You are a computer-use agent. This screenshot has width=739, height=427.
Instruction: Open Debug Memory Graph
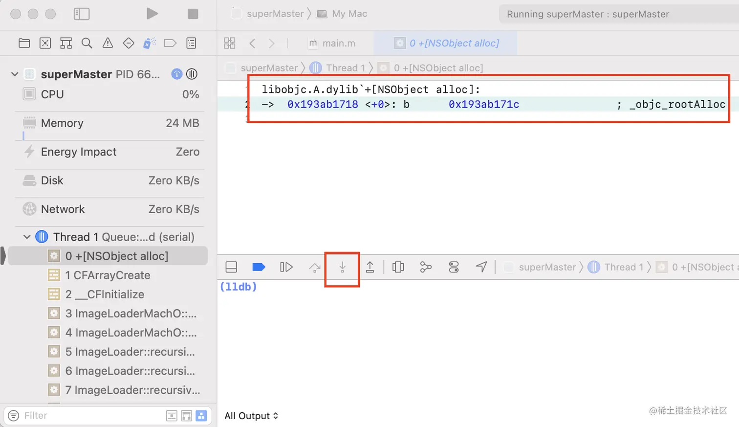pos(426,267)
